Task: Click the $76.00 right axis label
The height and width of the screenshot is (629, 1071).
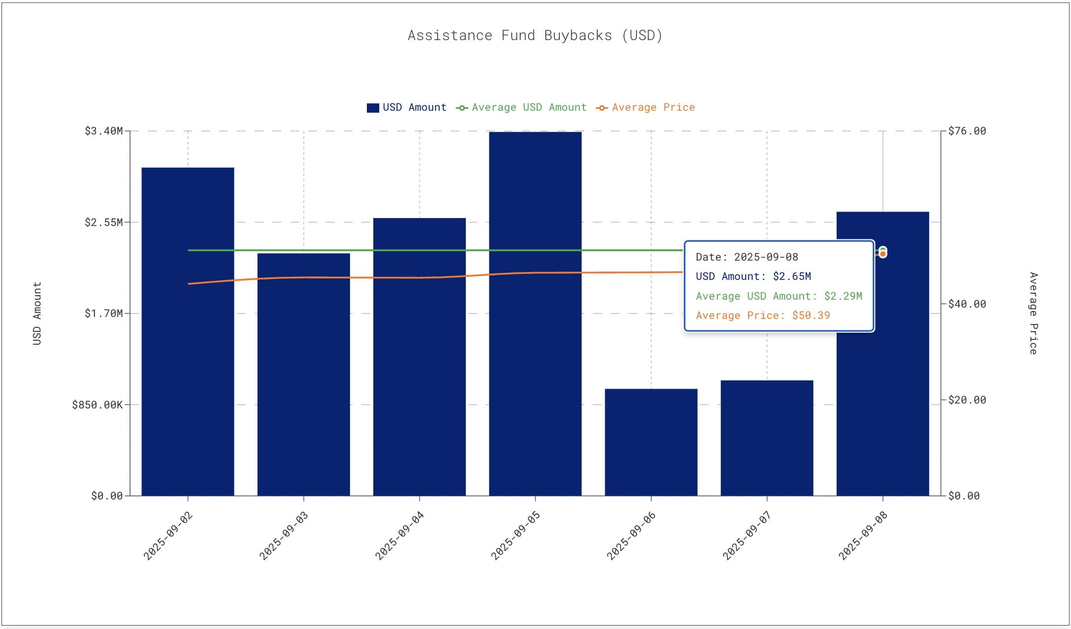Action: 967,131
